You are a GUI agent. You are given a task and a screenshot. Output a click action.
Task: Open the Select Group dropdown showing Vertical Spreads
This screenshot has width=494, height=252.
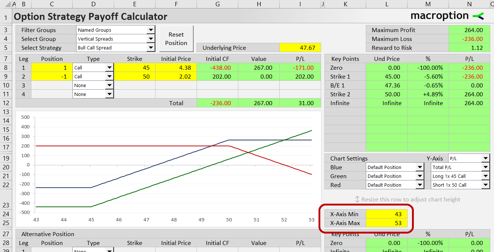[x=115, y=39]
